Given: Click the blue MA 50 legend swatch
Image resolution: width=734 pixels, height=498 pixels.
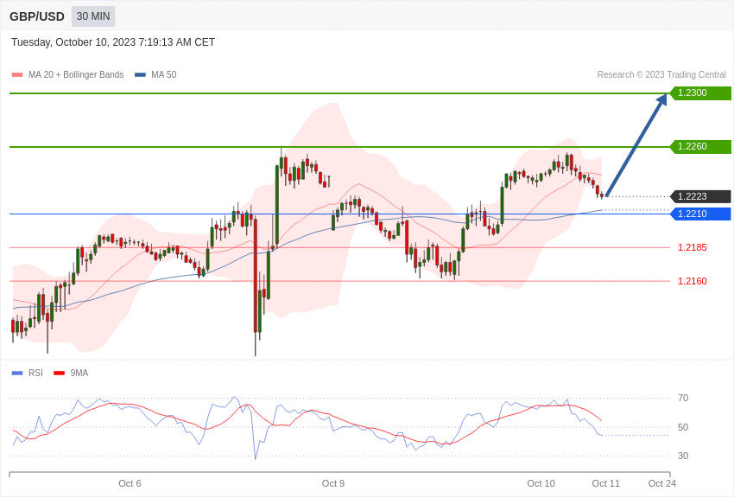Looking at the screenshot, I should coord(140,75).
